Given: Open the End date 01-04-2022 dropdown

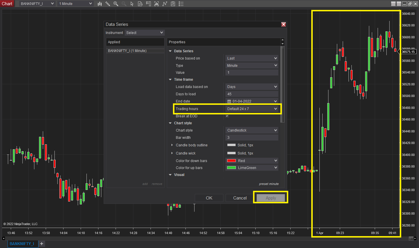Looking at the screenshot, I should pyautogui.click(x=252, y=101).
